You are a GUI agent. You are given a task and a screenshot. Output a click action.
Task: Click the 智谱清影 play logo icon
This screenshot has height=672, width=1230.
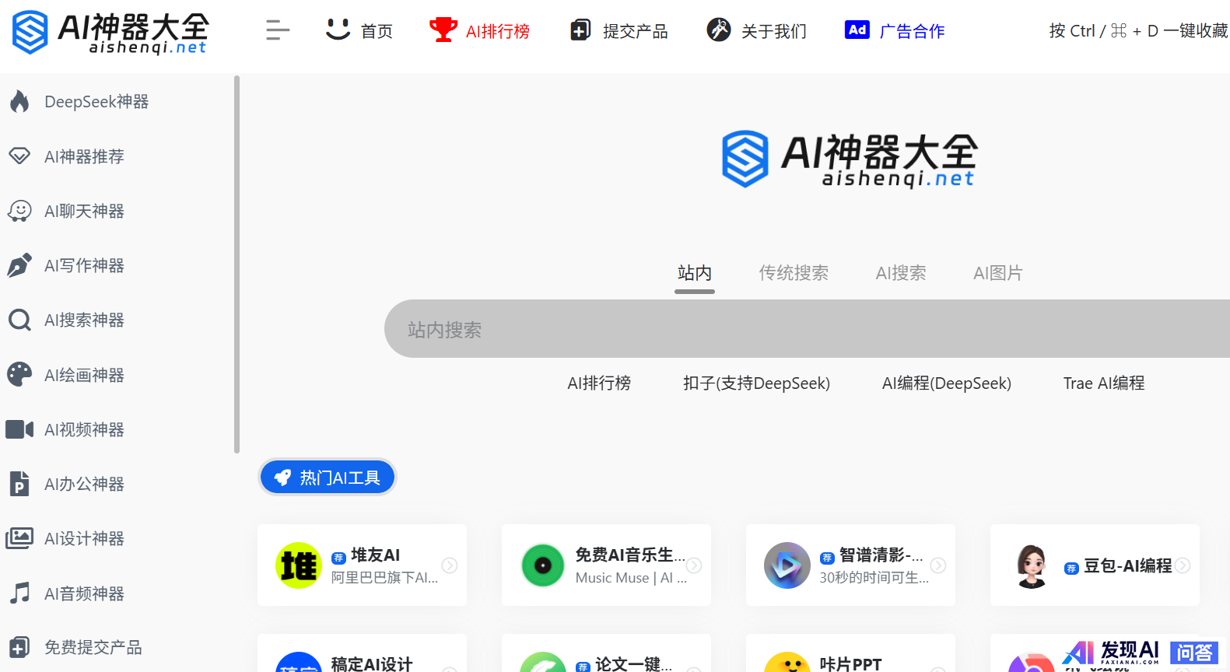(787, 565)
